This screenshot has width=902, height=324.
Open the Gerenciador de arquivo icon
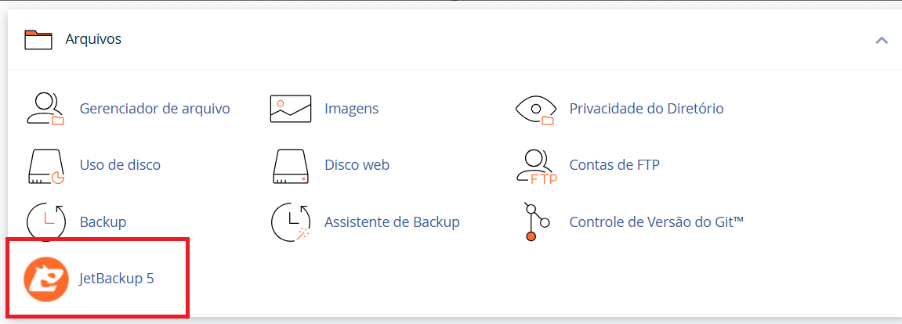tap(45, 109)
